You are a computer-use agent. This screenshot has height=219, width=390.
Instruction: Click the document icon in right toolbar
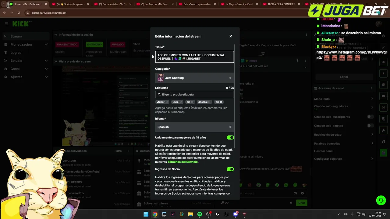click(384, 85)
